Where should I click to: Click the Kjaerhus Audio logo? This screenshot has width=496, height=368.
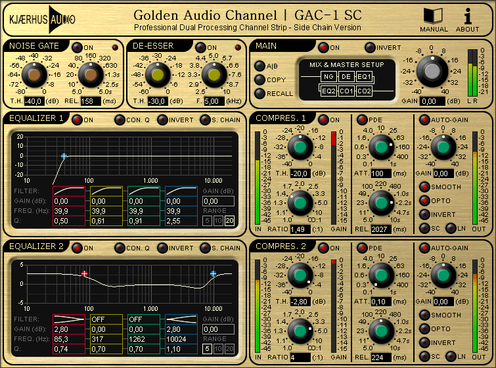(42, 19)
